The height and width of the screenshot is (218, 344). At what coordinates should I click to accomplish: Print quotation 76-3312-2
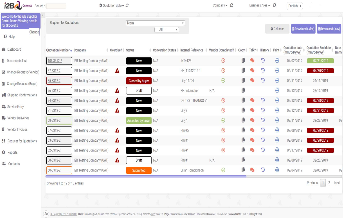pyautogui.click(x=277, y=90)
